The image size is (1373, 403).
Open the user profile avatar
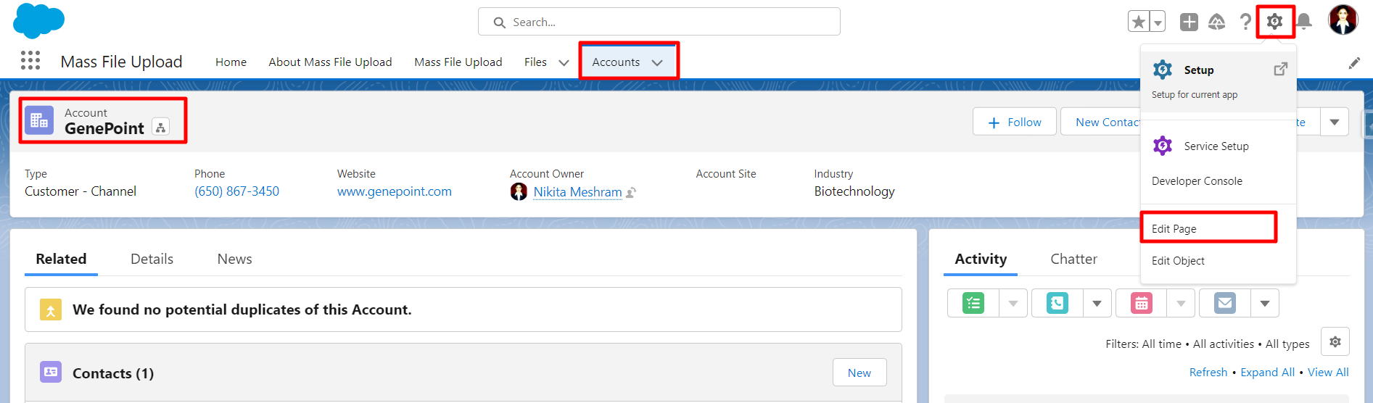1343,20
